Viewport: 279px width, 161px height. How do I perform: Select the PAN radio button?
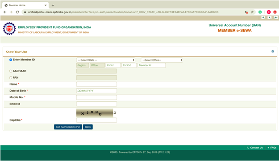click(x=11, y=78)
